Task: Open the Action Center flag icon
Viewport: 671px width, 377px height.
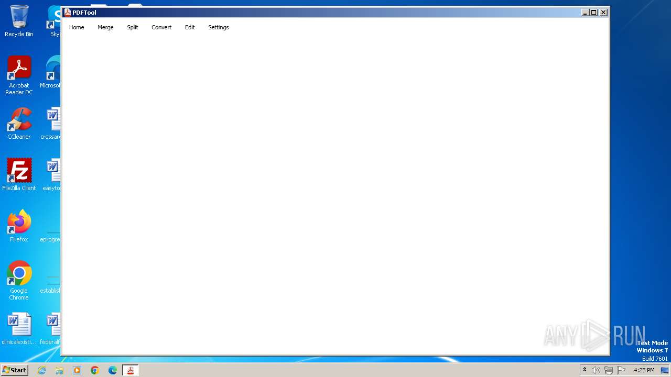Action: click(621, 370)
